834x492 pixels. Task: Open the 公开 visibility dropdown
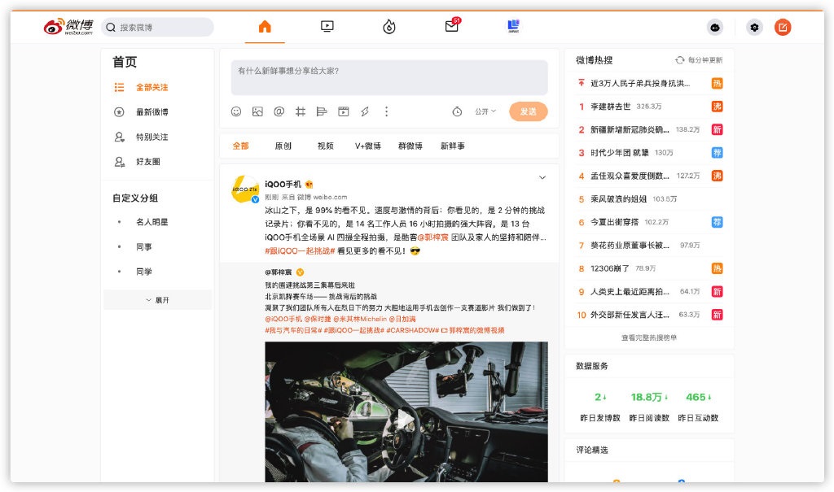pyautogui.click(x=486, y=111)
